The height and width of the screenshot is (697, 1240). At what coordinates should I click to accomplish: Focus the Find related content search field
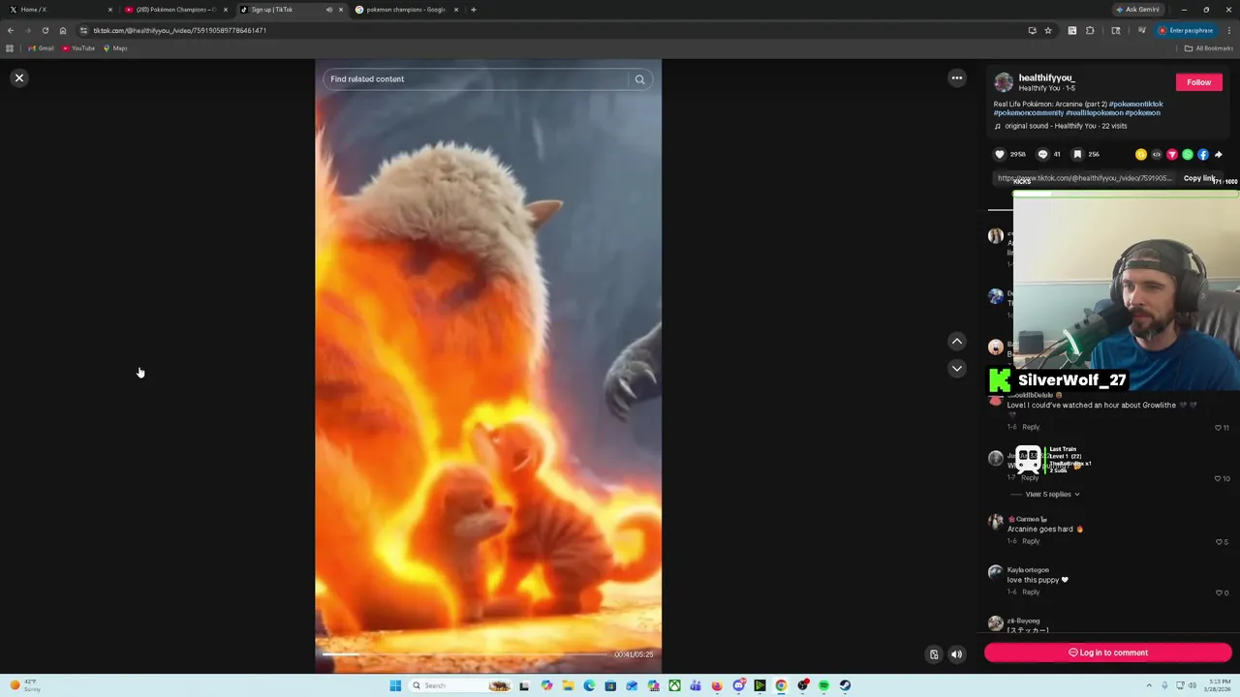coord(477,79)
